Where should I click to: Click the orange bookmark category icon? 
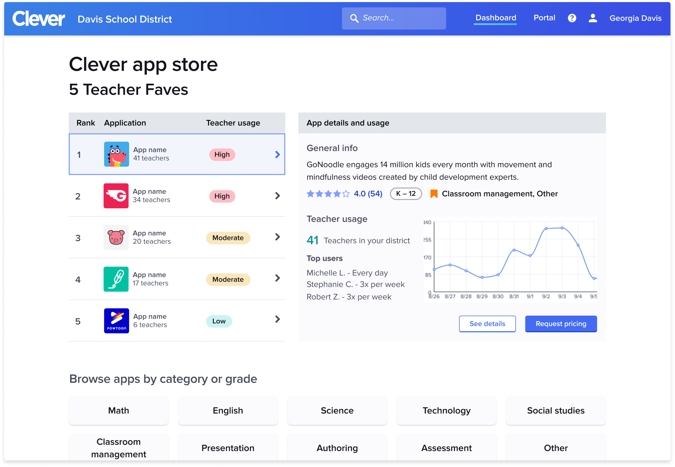pyautogui.click(x=434, y=194)
